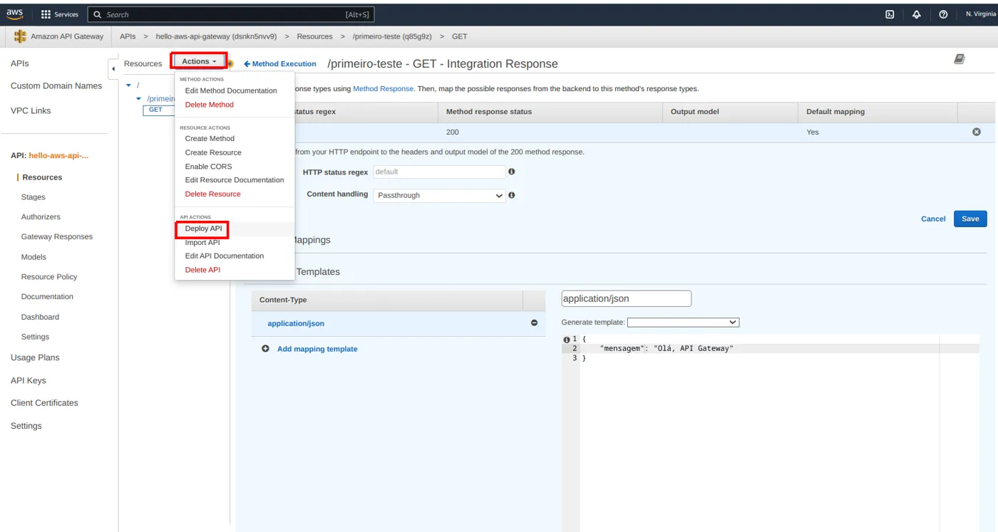Screen dimensions: 998x532
Task: Open the documentation book icon
Action: [x=960, y=59]
